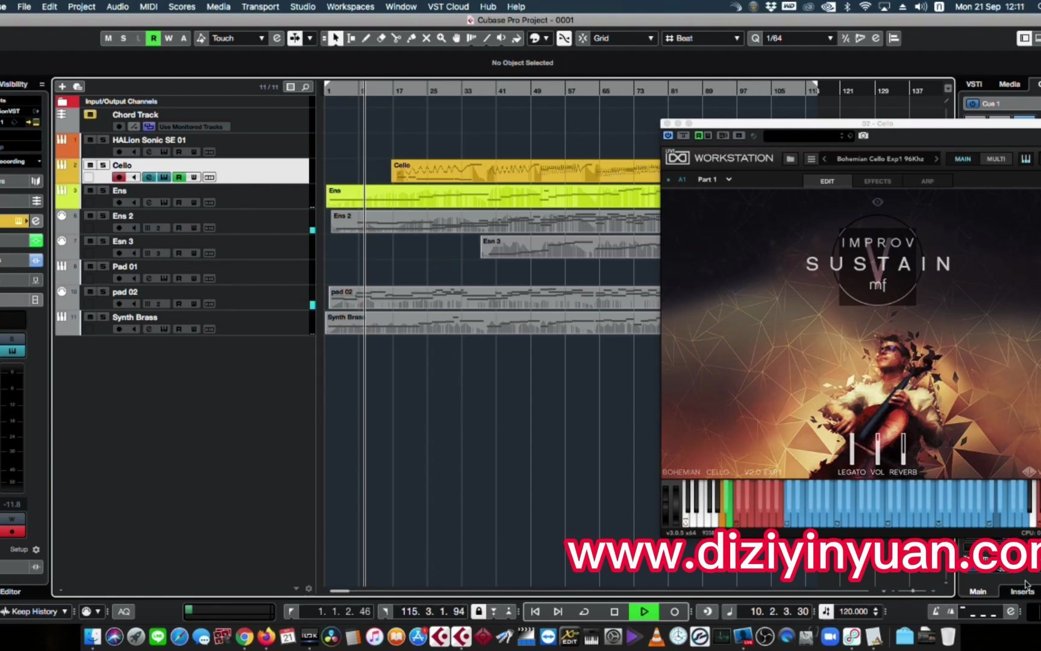Open the MIDI menu
This screenshot has height=651, width=1041.
(148, 7)
